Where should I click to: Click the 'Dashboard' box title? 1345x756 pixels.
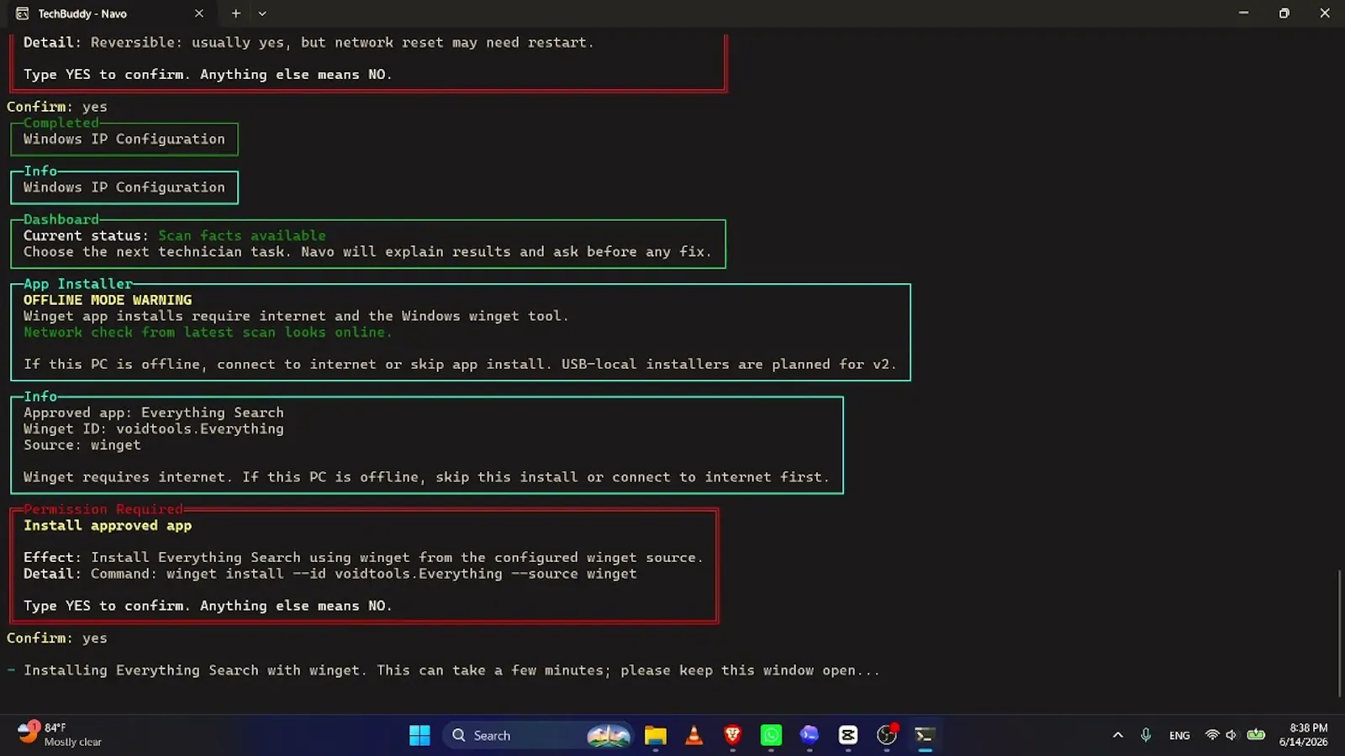61,219
